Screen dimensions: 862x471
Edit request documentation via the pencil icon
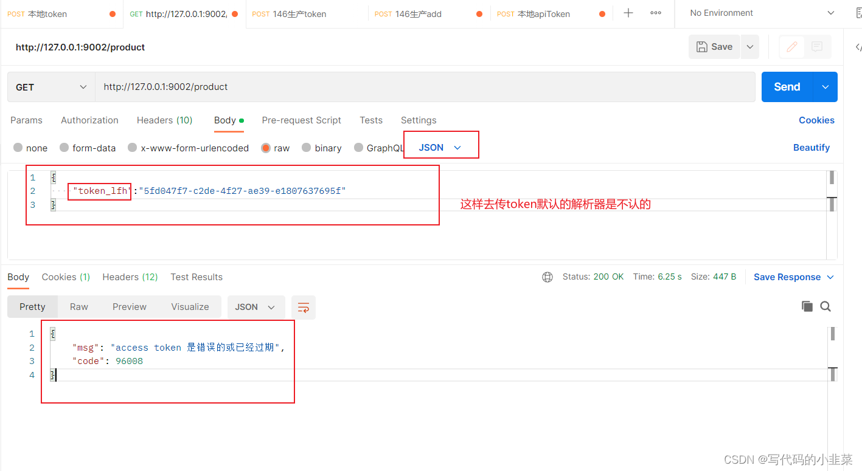(791, 47)
